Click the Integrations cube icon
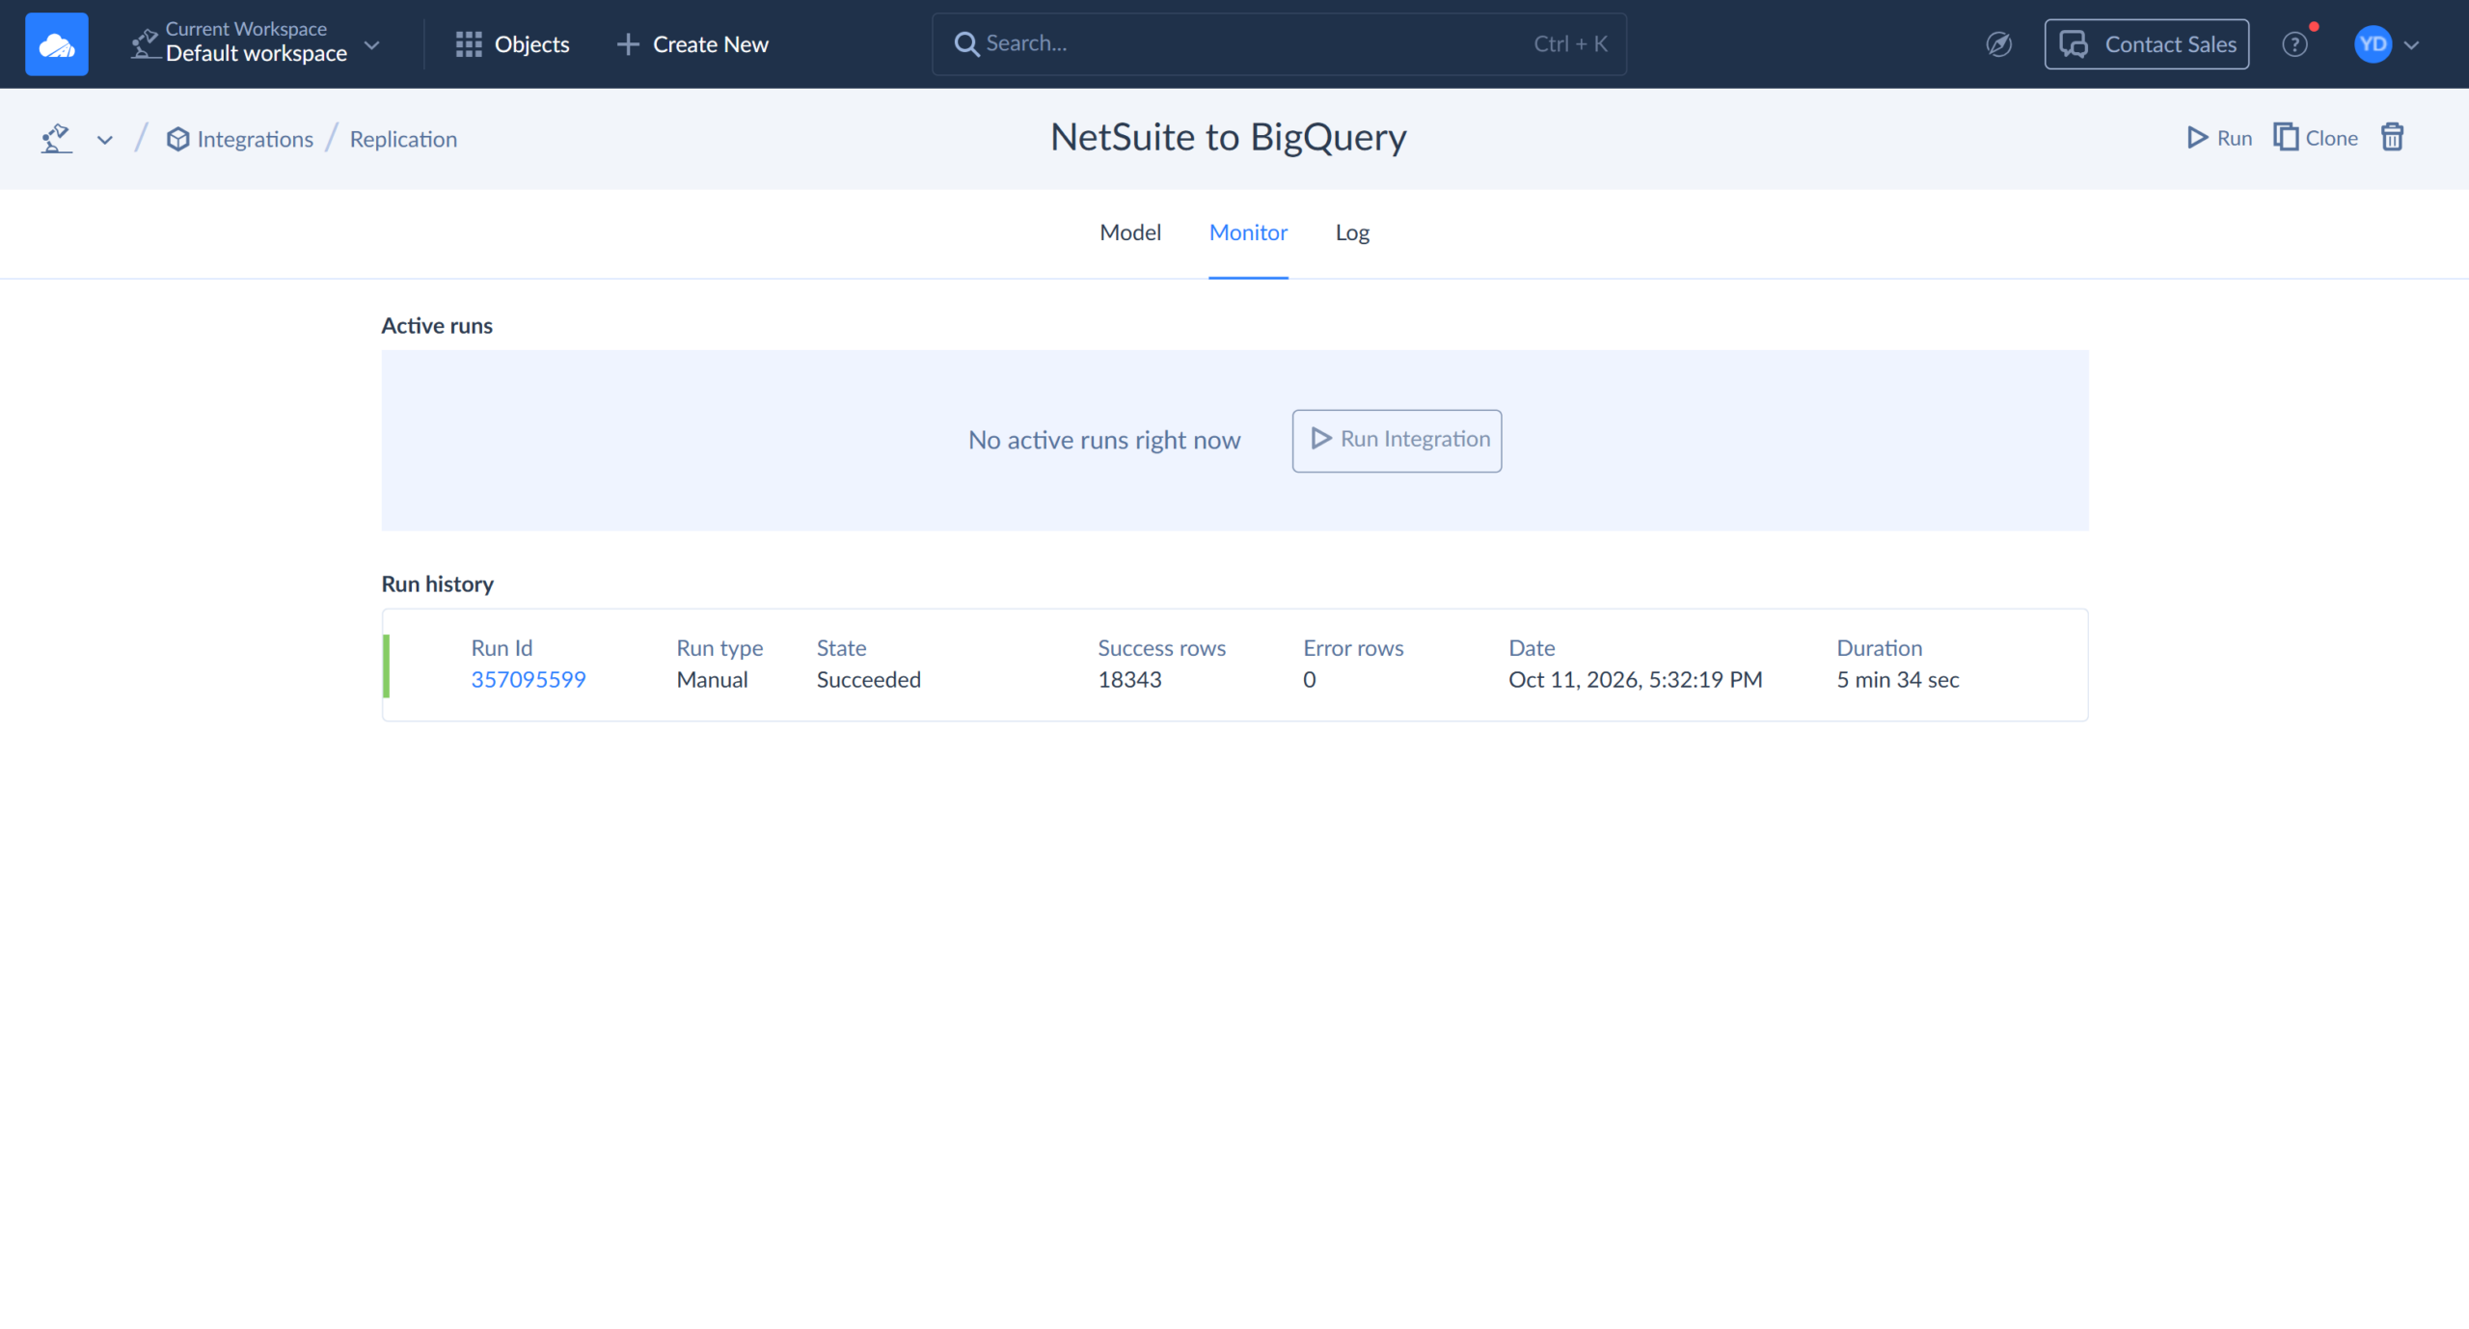Screen dimensions: 2469x1329 pyautogui.click(x=177, y=139)
